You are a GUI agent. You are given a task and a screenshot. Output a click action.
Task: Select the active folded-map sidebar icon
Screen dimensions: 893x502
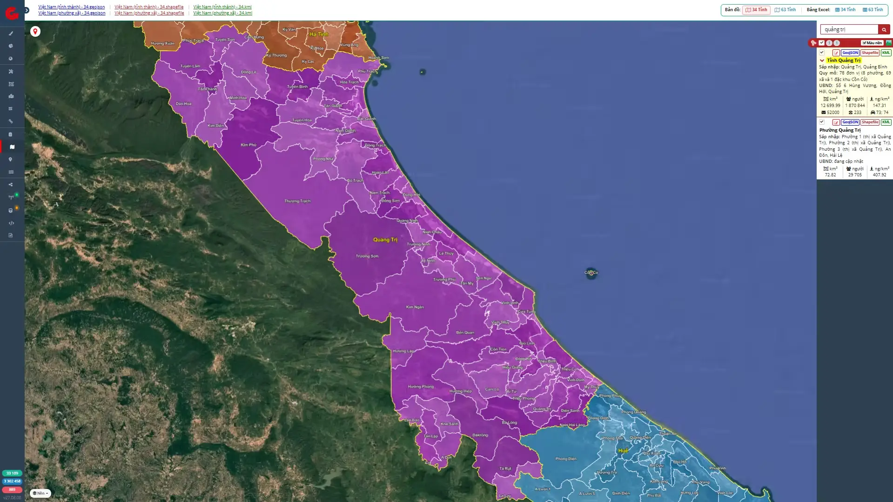pyautogui.click(x=12, y=147)
